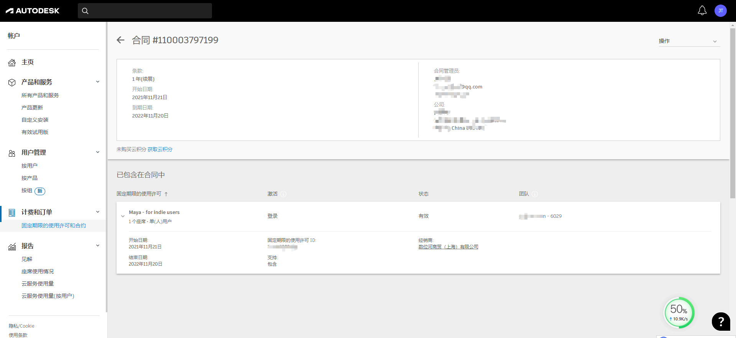Open reseller 数位河商贸（上海）有限公司 link
The height and width of the screenshot is (338, 736).
448,247
